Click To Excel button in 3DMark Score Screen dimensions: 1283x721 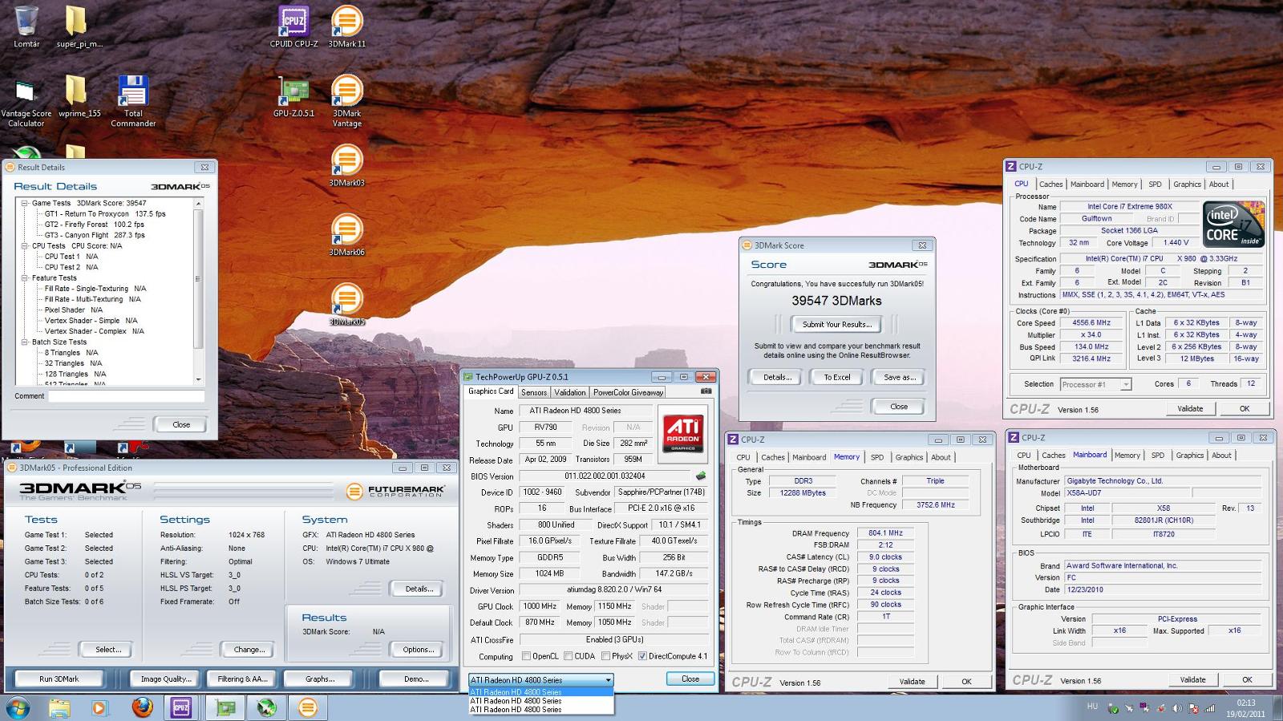coord(836,377)
